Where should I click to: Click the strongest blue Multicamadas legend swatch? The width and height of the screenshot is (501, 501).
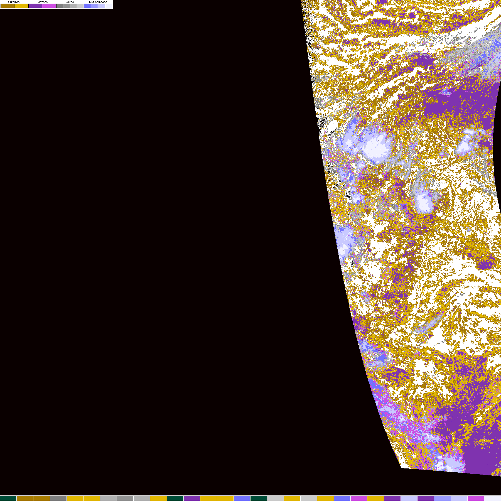click(x=87, y=6)
